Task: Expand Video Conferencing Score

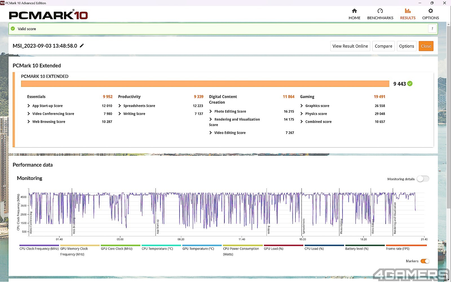Action: 29,114
